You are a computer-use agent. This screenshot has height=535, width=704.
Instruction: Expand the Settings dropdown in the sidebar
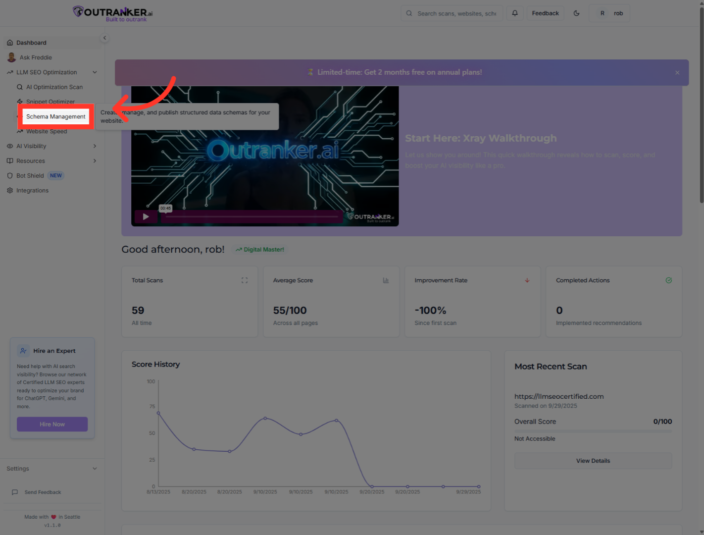click(95, 469)
